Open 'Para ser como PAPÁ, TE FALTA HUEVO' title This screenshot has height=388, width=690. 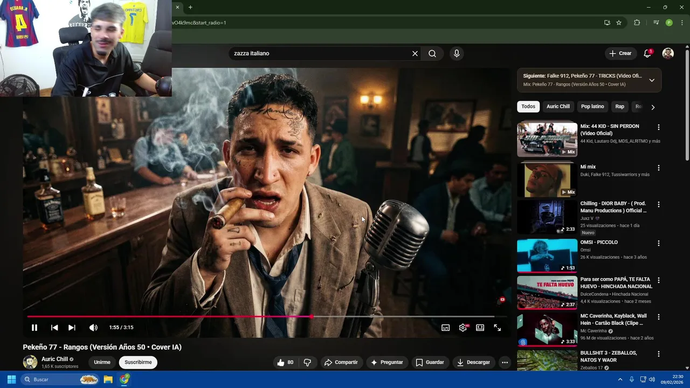[x=616, y=283]
